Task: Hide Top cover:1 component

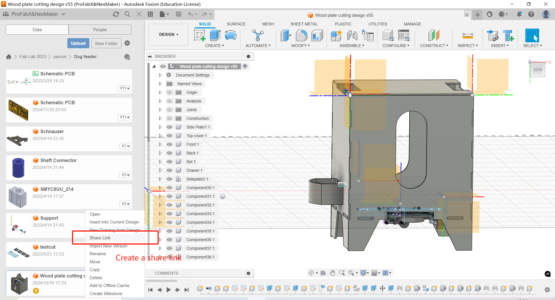Action: [170, 136]
